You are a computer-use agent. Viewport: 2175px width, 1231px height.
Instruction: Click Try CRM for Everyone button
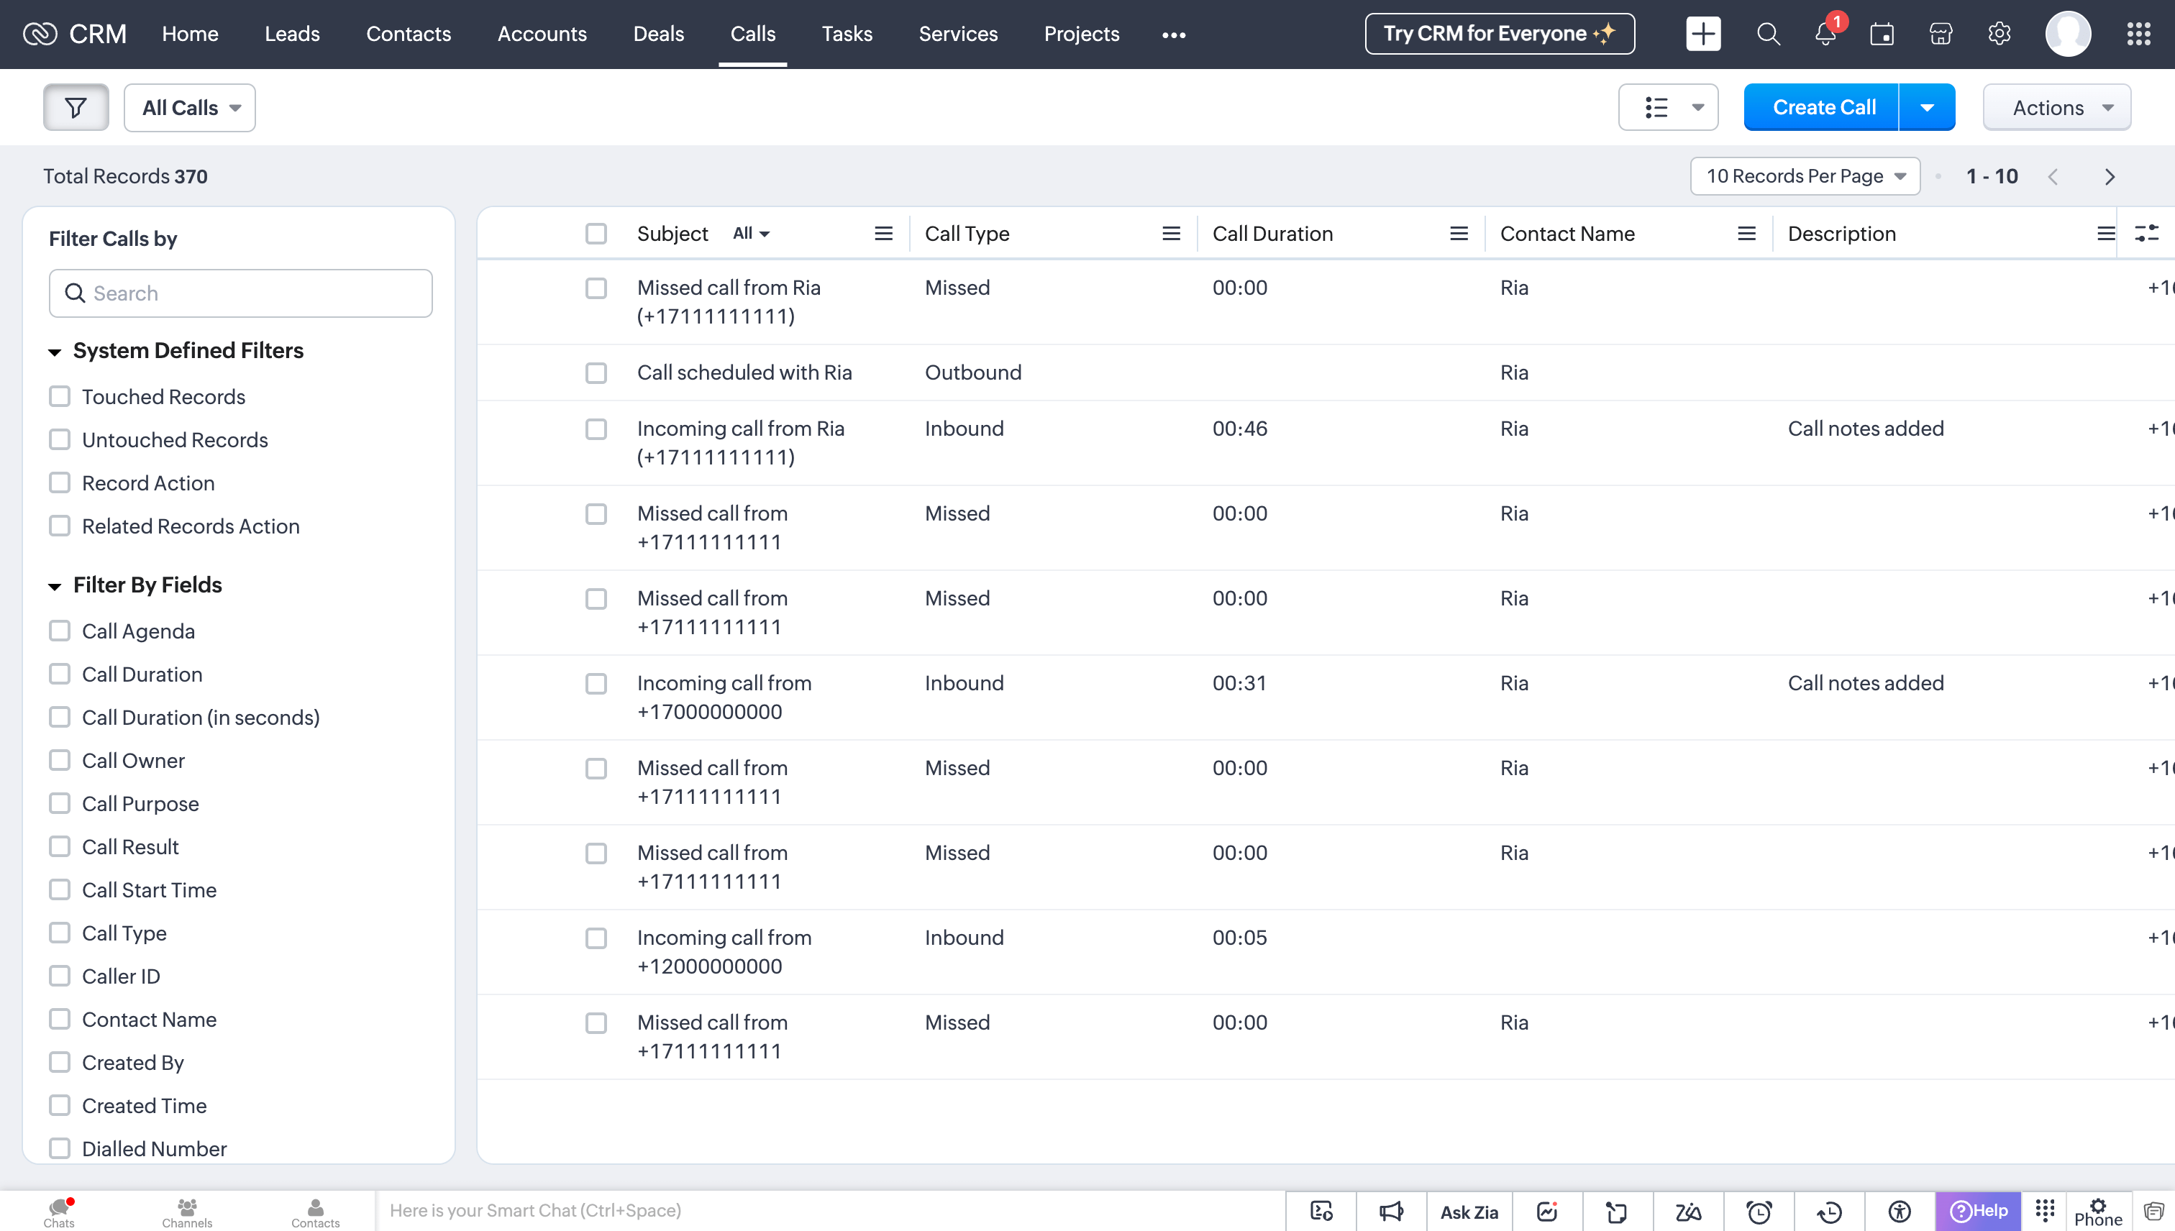tap(1498, 35)
